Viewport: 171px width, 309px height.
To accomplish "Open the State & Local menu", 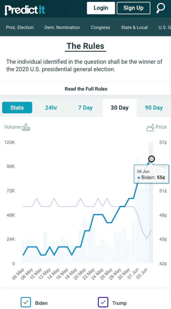I will tap(134, 27).
